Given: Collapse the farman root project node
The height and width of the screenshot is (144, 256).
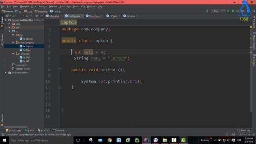Looking at the screenshot, I should 6,20.
